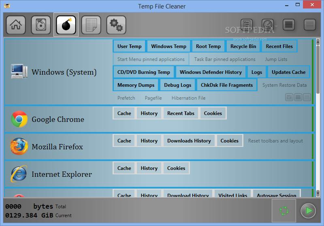The height and width of the screenshot is (226, 324).
Task: Enable Reset toolbars and layout for Firefox
Action: 275,141
